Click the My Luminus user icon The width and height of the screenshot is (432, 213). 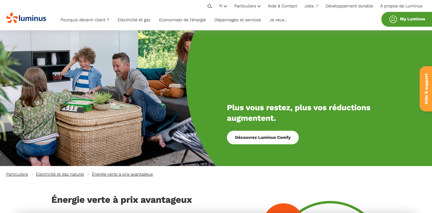tap(393, 19)
